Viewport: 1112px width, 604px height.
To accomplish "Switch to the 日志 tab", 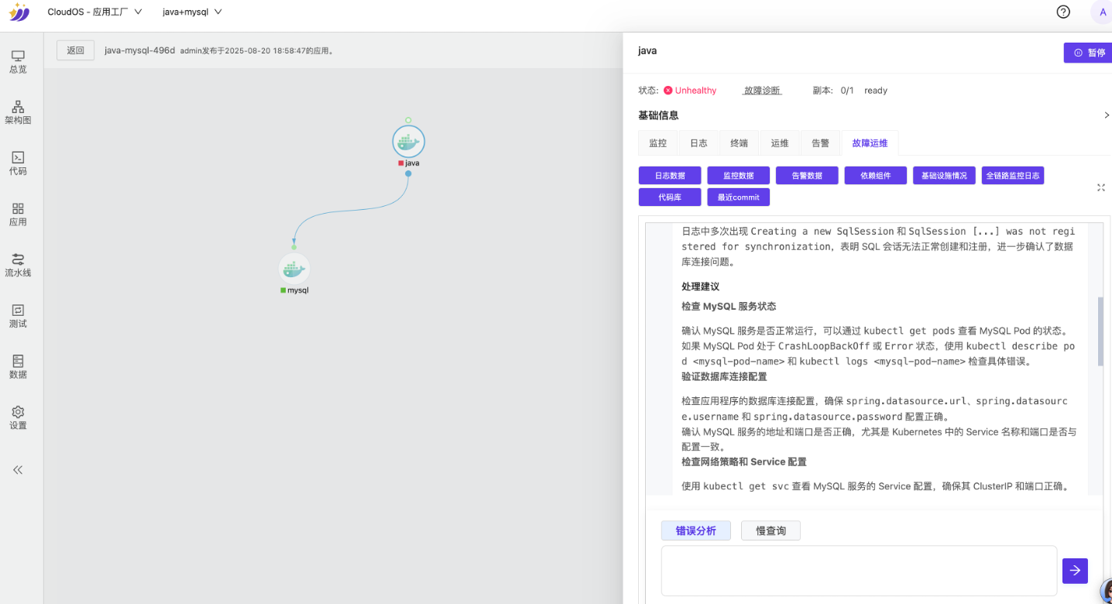I will 698,143.
